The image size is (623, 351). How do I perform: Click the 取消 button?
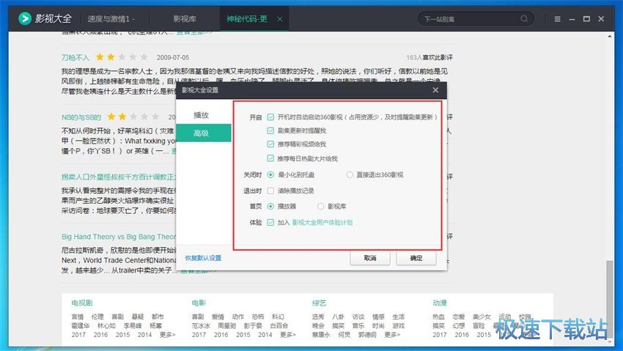tap(370, 258)
